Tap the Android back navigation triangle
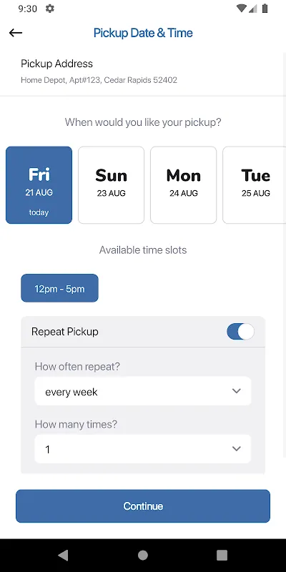Screen dimensions: 286x572 63,556
